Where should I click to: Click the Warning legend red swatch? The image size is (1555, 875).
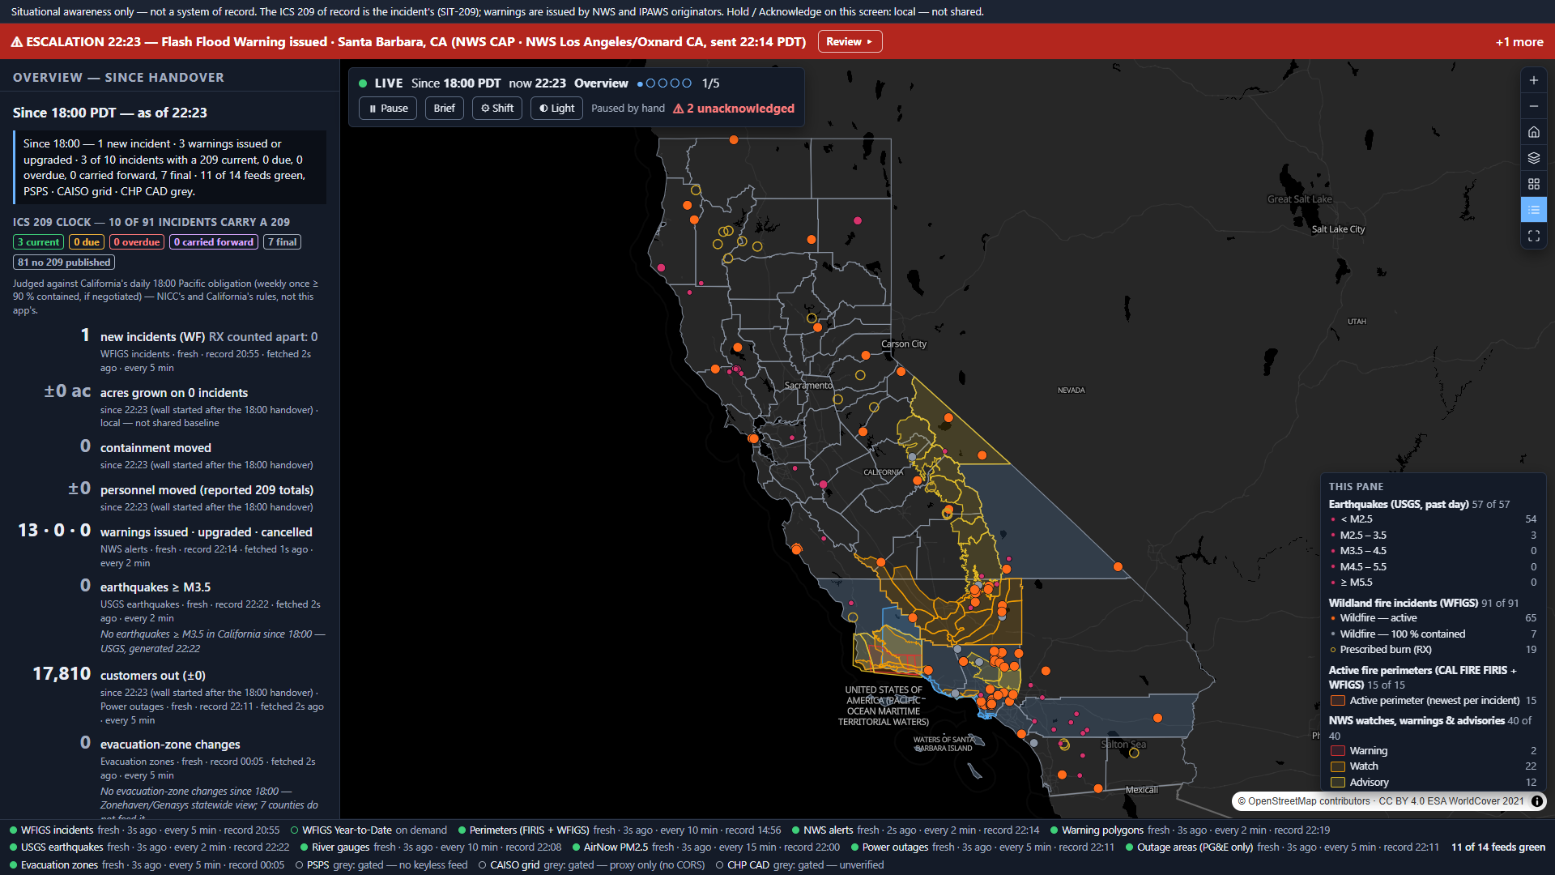coord(1338,751)
